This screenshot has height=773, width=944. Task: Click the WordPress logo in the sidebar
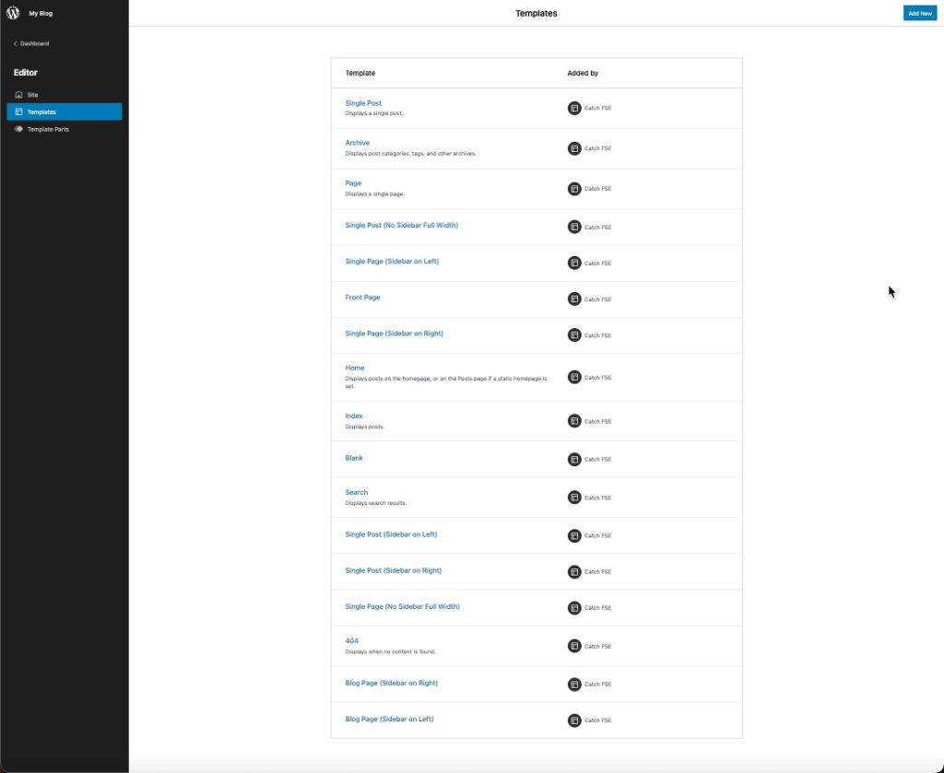coord(12,13)
